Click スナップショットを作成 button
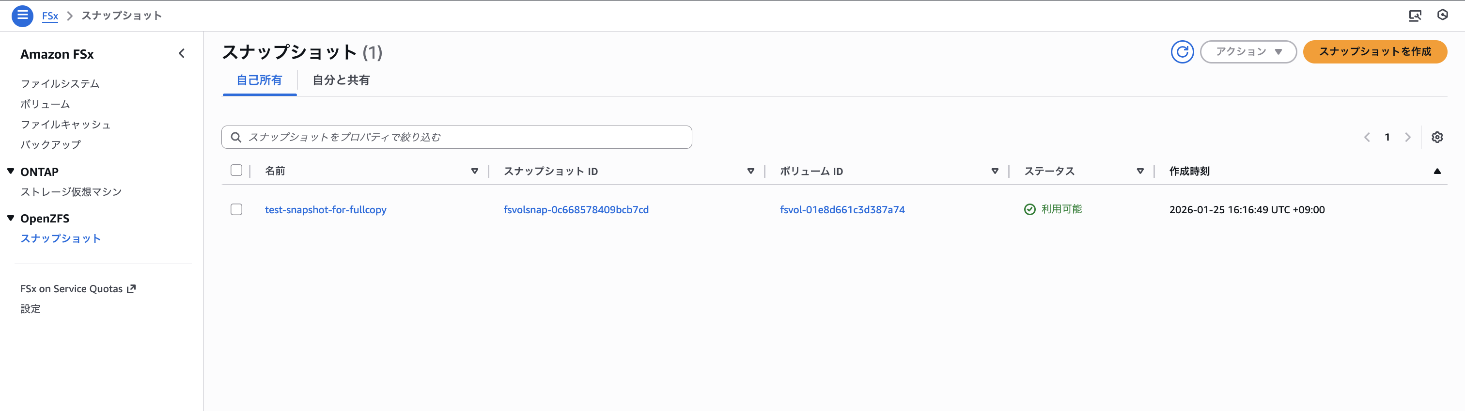 pos(1374,52)
